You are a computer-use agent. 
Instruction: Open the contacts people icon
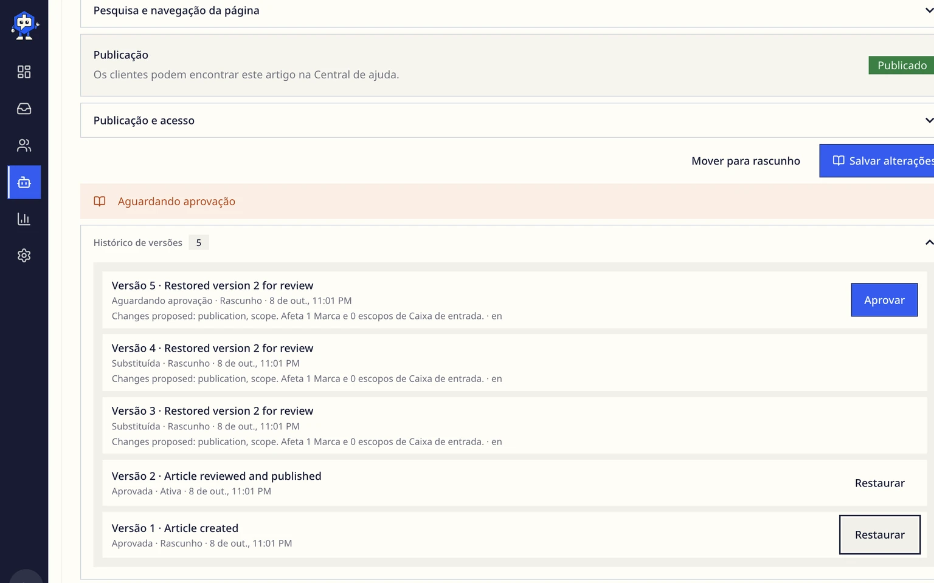(x=24, y=146)
